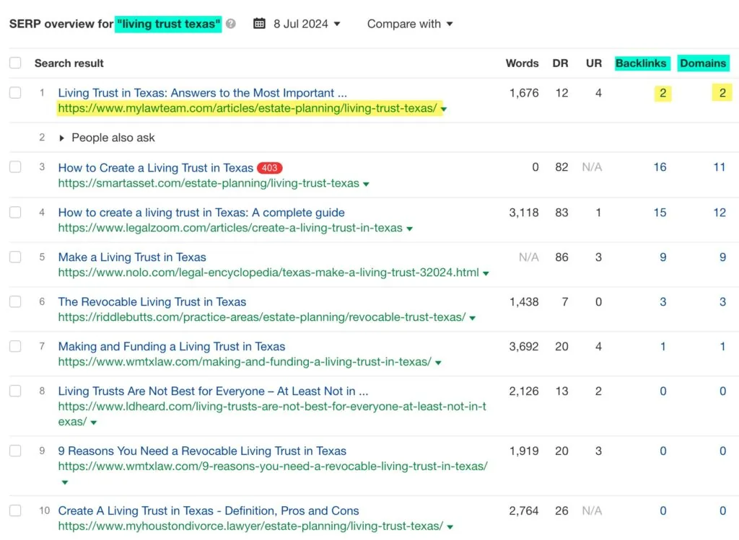Click the calendar icon next to the date
The height and width of the screenshot is (540, 739).
point(260,24)
